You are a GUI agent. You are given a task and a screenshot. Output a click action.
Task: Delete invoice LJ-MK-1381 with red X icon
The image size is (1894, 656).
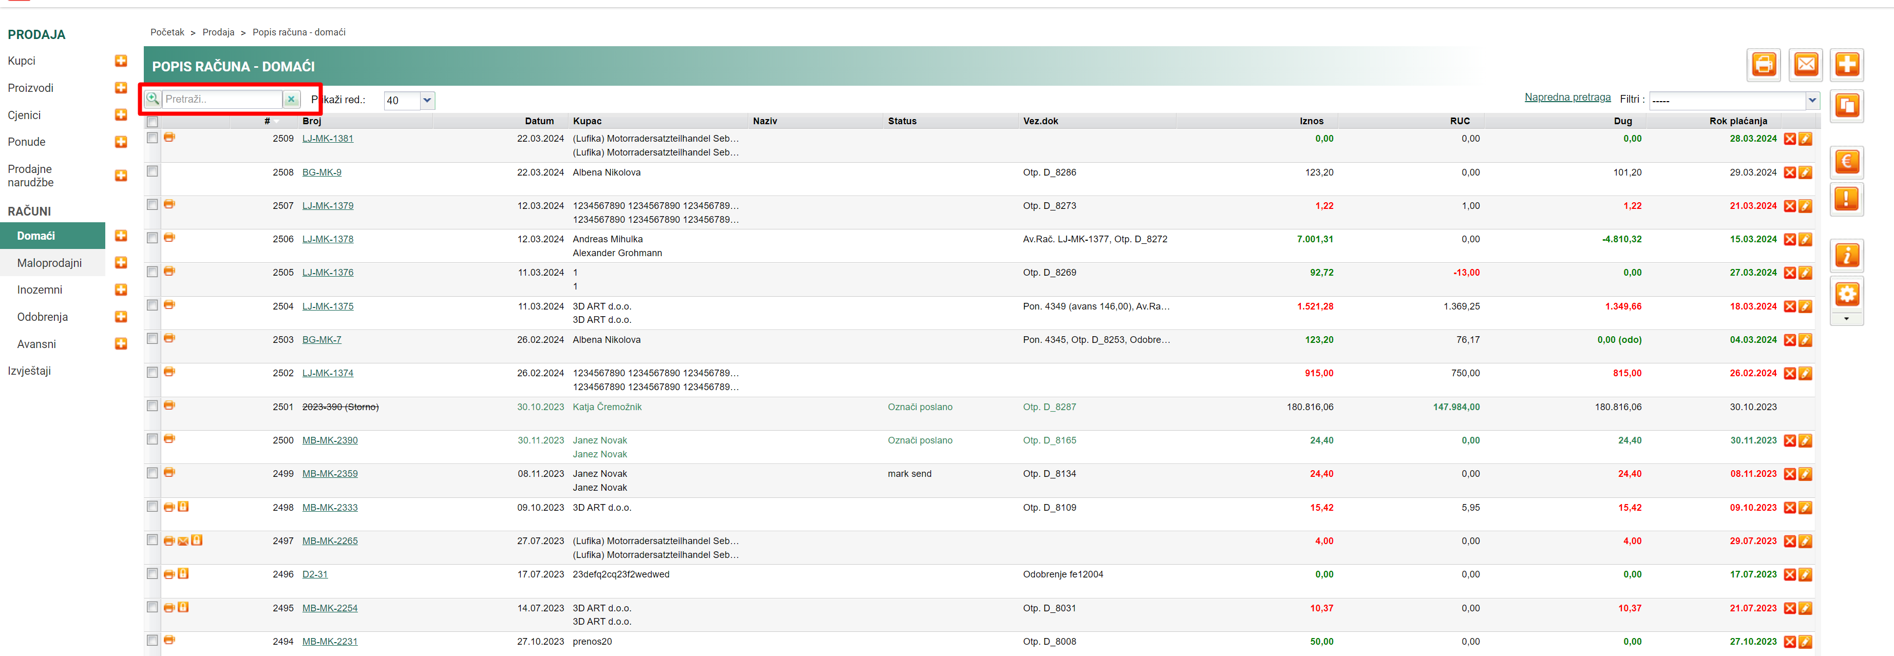(x=1790, y=139)
